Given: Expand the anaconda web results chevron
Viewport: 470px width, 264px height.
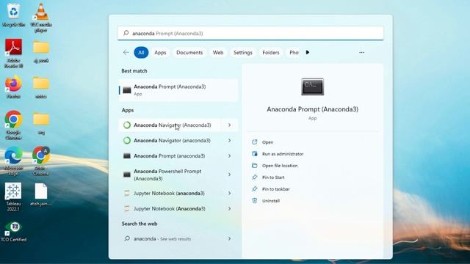Looking at the screenshot, I should point(229,238).
